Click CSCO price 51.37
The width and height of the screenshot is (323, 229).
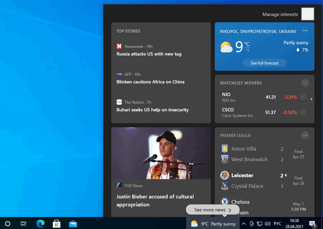(x=271, y=112)
